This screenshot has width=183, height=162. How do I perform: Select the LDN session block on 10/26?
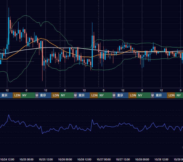pos(94,95)
